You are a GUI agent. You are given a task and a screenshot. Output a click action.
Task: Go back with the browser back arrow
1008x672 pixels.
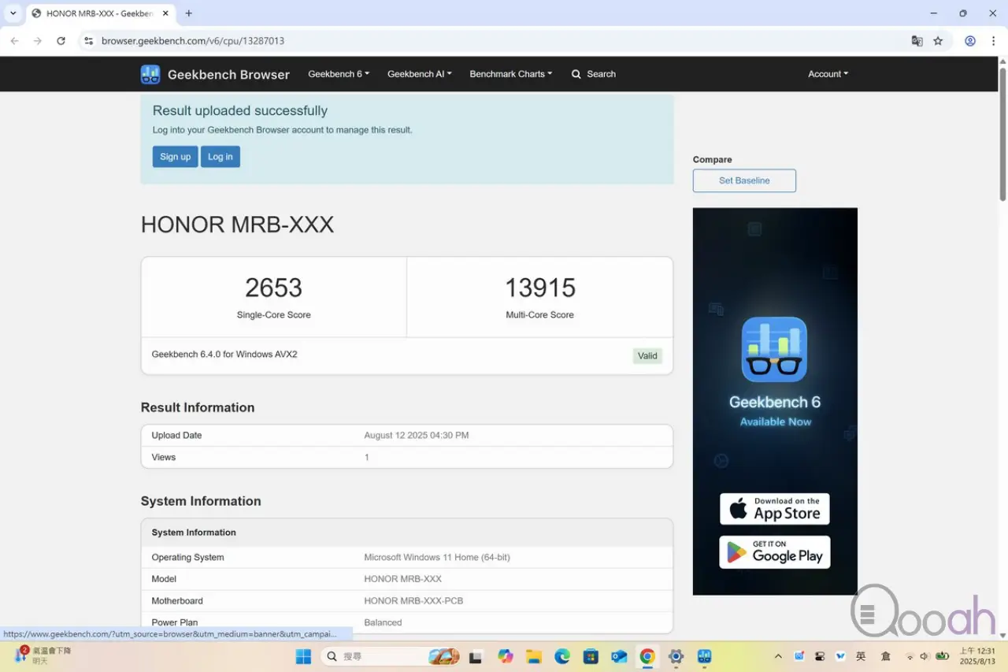pyautogui.click(x=14, y=41)
